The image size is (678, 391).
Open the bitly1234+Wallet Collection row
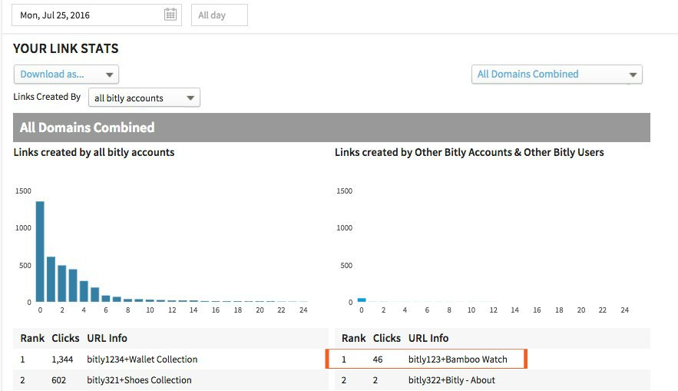click(x=170, y=360)
